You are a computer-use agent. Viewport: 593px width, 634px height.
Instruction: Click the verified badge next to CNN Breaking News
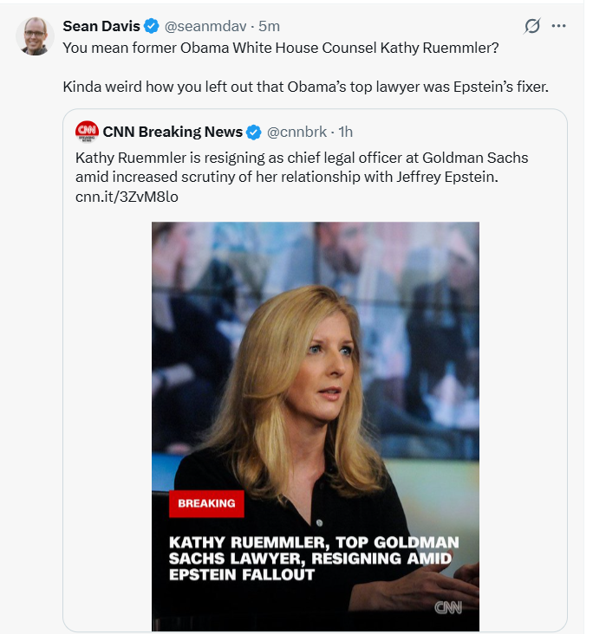(x=253, y=132)
